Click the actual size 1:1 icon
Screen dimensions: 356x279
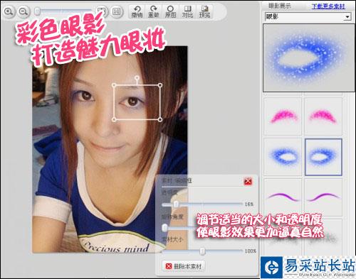point(116,11)
